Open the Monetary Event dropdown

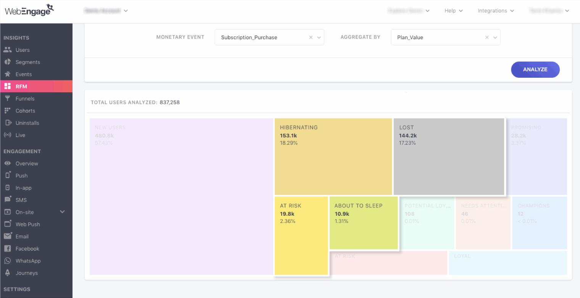[x=319, y=37]
